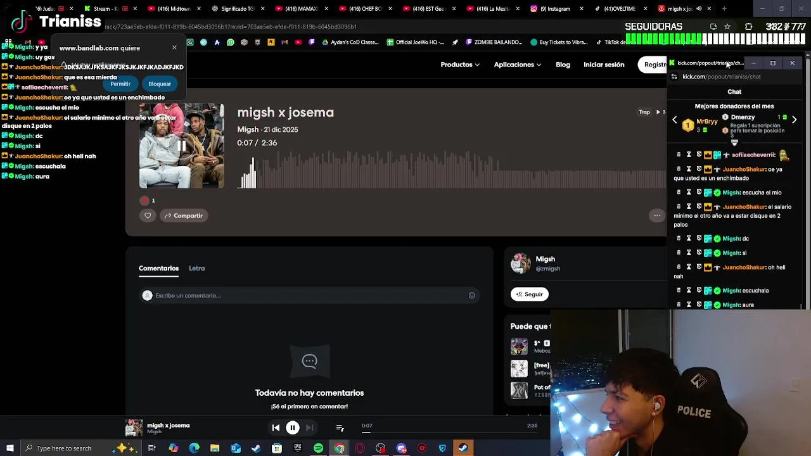Open track cover thumbnail in player bar
This screenshot has width=811, height=456.
pos(134,427)
